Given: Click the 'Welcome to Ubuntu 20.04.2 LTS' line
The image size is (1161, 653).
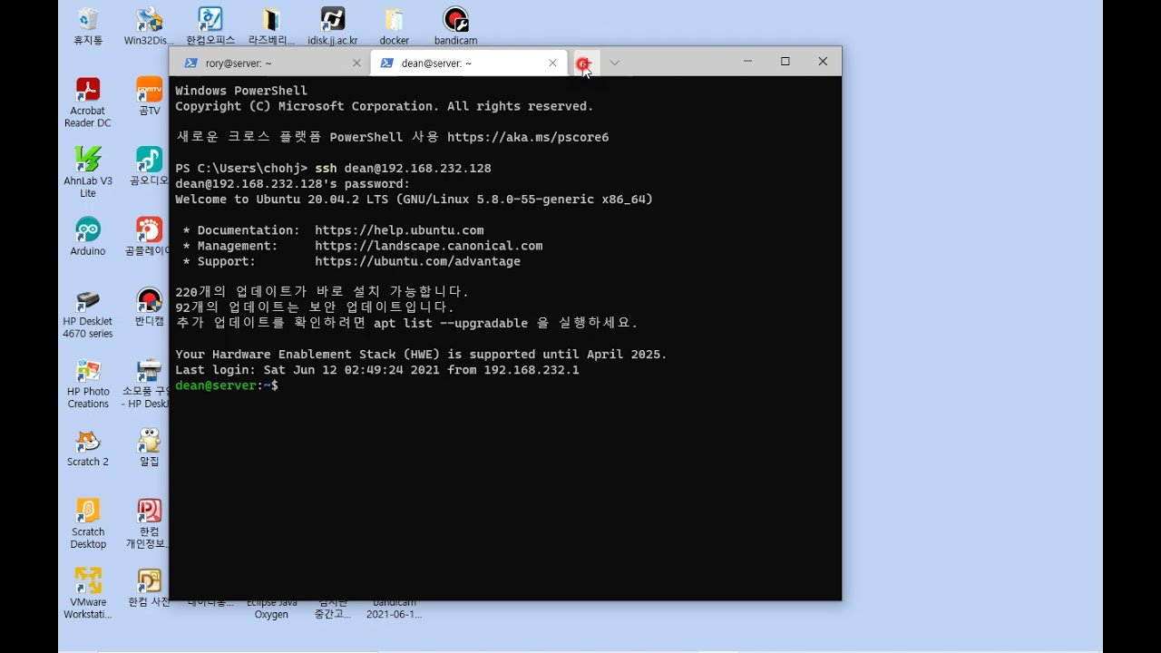Looking at the screenshot, I should pos(415,200).
